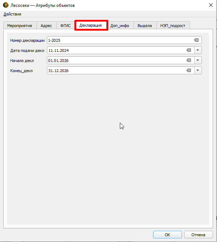Clear the Номер декларации field value
This screenshot has height=242, width=217.
[x=196, y=40]
